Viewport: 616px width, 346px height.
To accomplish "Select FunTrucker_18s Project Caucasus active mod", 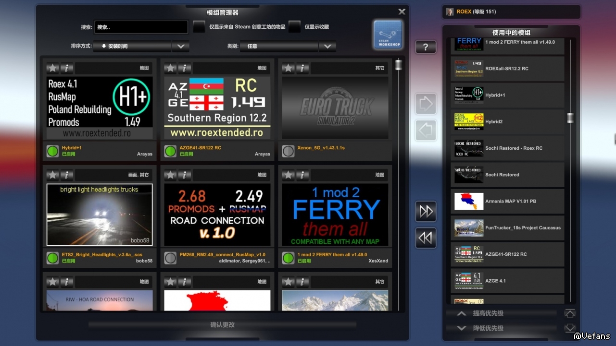I will 507,228.
